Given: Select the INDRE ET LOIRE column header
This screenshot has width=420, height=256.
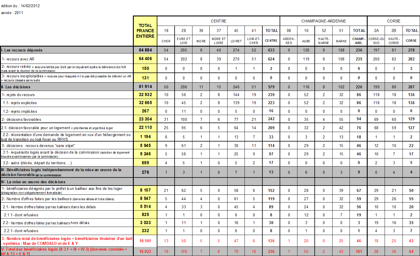Looking at the screenshot, I should (x=219, y=41).
